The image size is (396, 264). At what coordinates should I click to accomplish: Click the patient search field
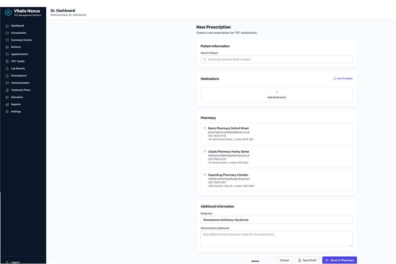pyautogui.click(x=277, y=59)
